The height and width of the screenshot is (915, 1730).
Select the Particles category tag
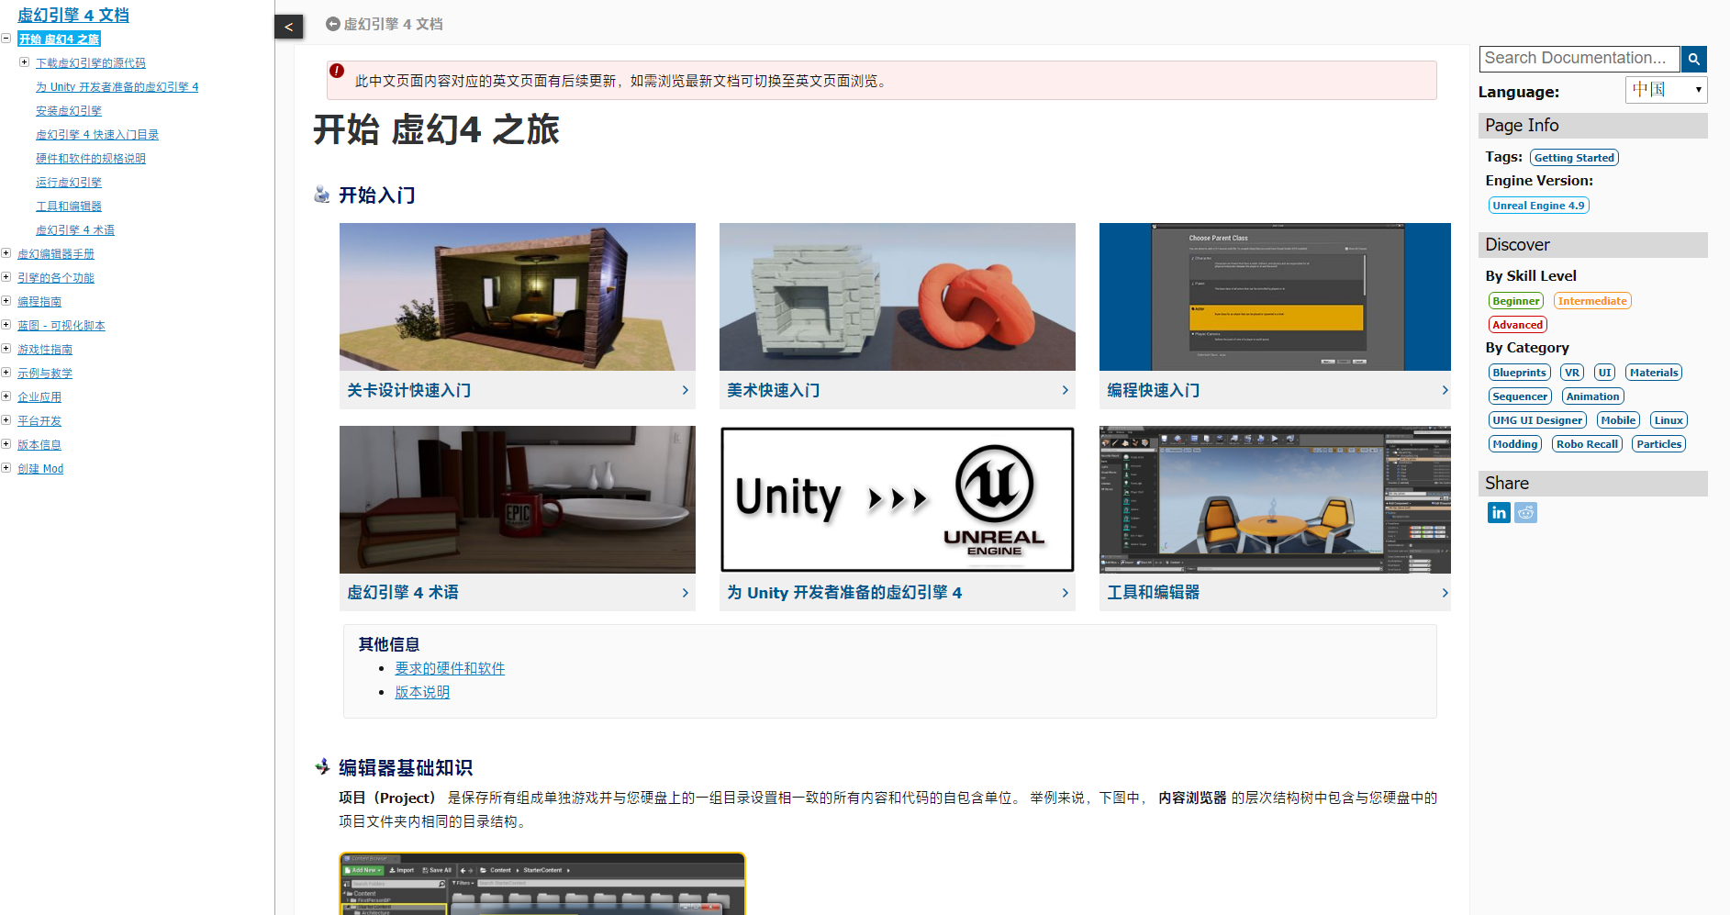(1659, 444)
